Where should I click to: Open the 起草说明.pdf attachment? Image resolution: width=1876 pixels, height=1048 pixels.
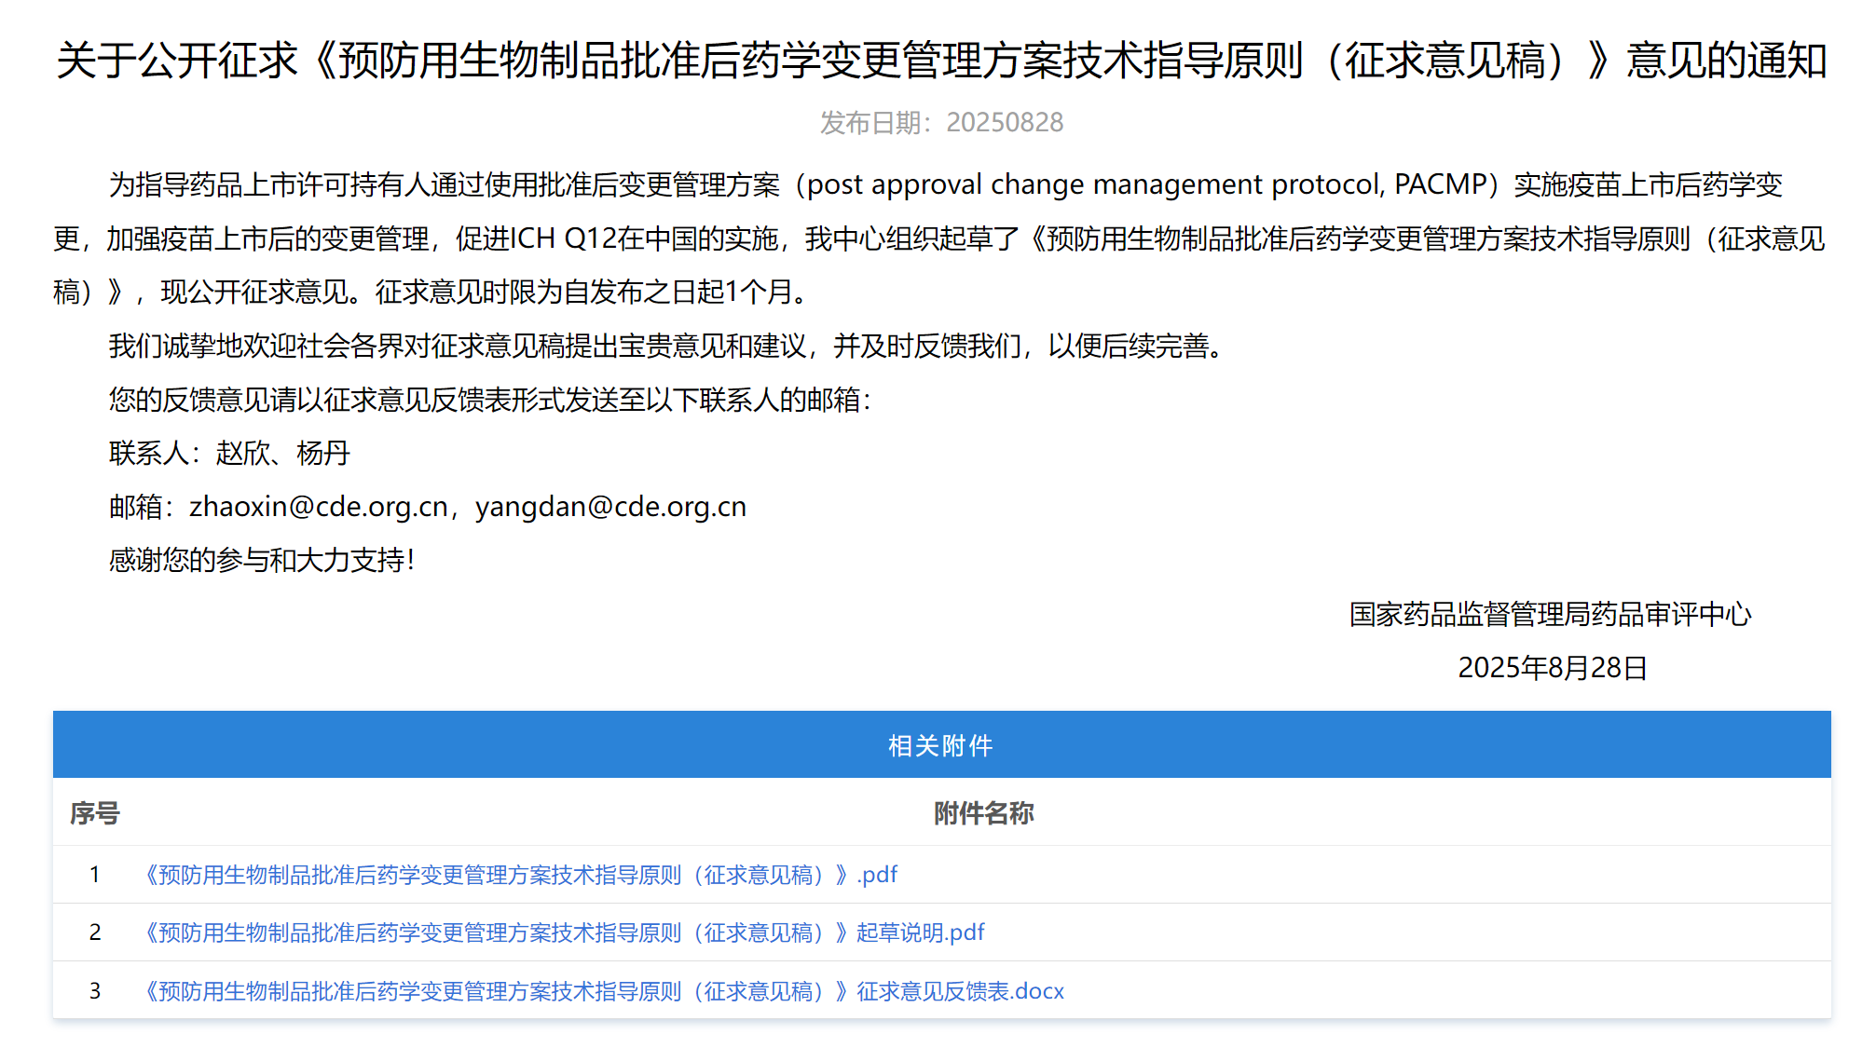(563, 932)
